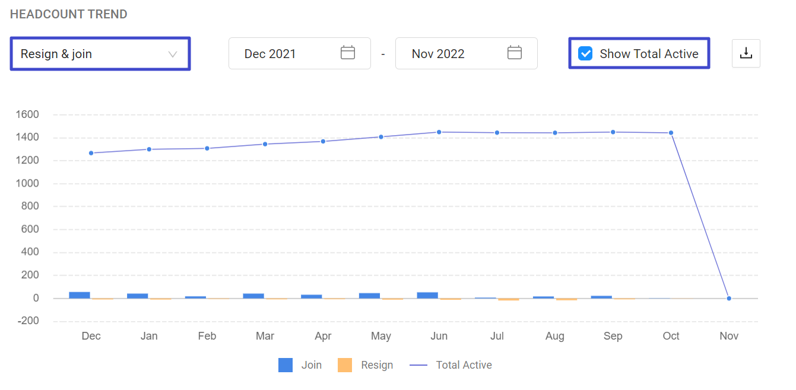Click the Total Active legend line marker
796x390 pixels.
(418, 365)
